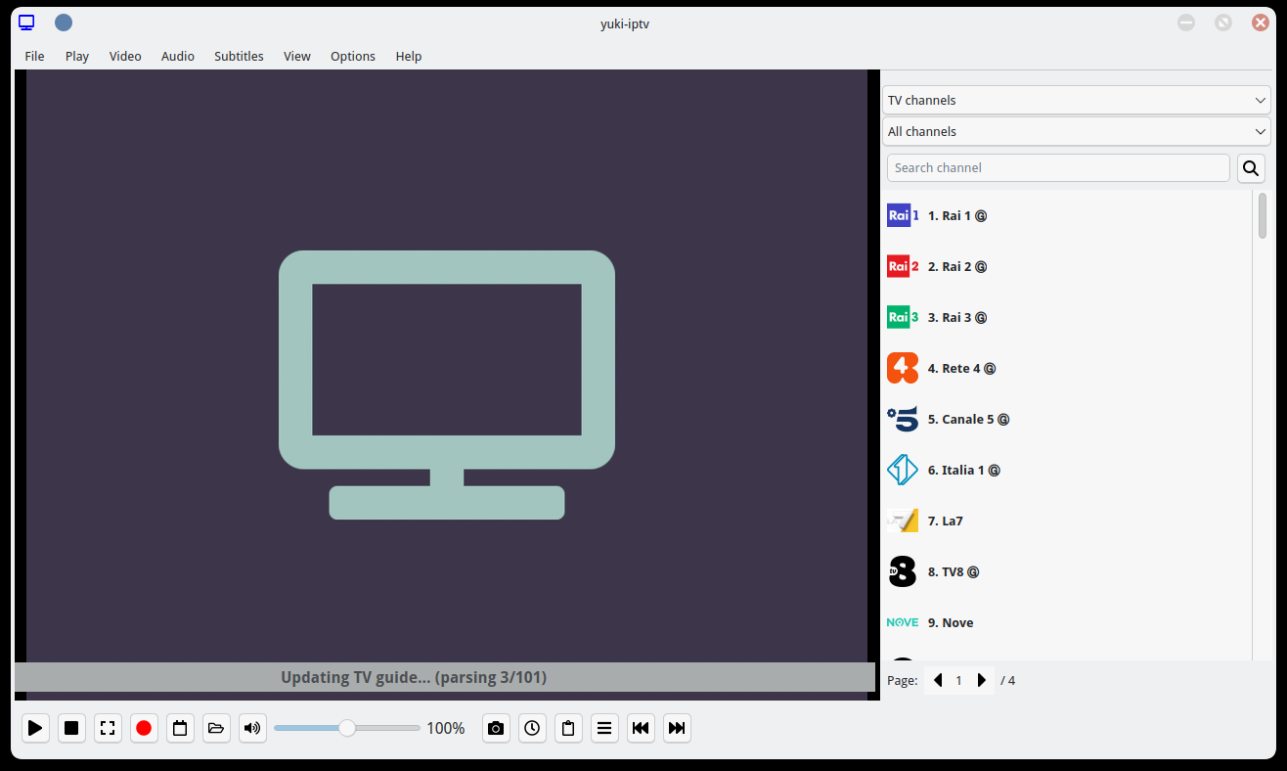Click the blue circle icon in title bar
Image resolution: width=1287 pixels, height=771 pixels.
[x=64, y=23]
